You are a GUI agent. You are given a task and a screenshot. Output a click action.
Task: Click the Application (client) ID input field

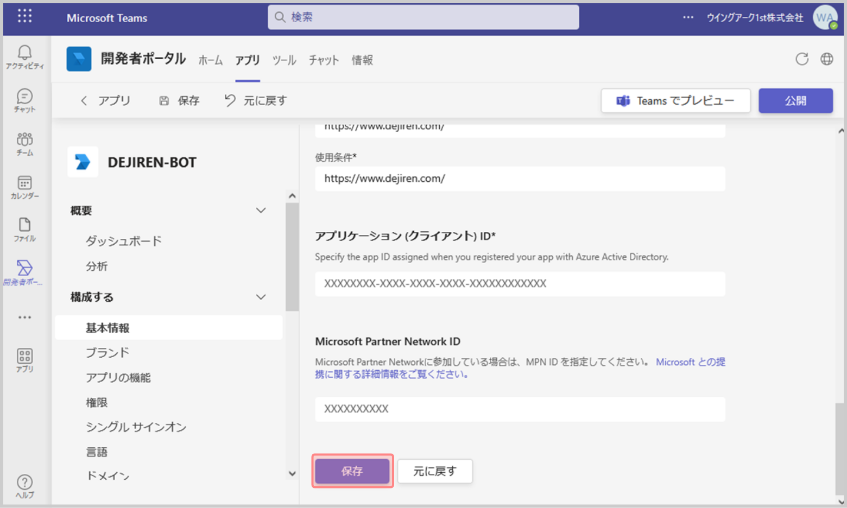coord(520,284)
